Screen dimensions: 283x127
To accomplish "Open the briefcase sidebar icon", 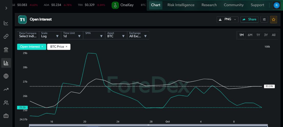I will pos(6,116).
